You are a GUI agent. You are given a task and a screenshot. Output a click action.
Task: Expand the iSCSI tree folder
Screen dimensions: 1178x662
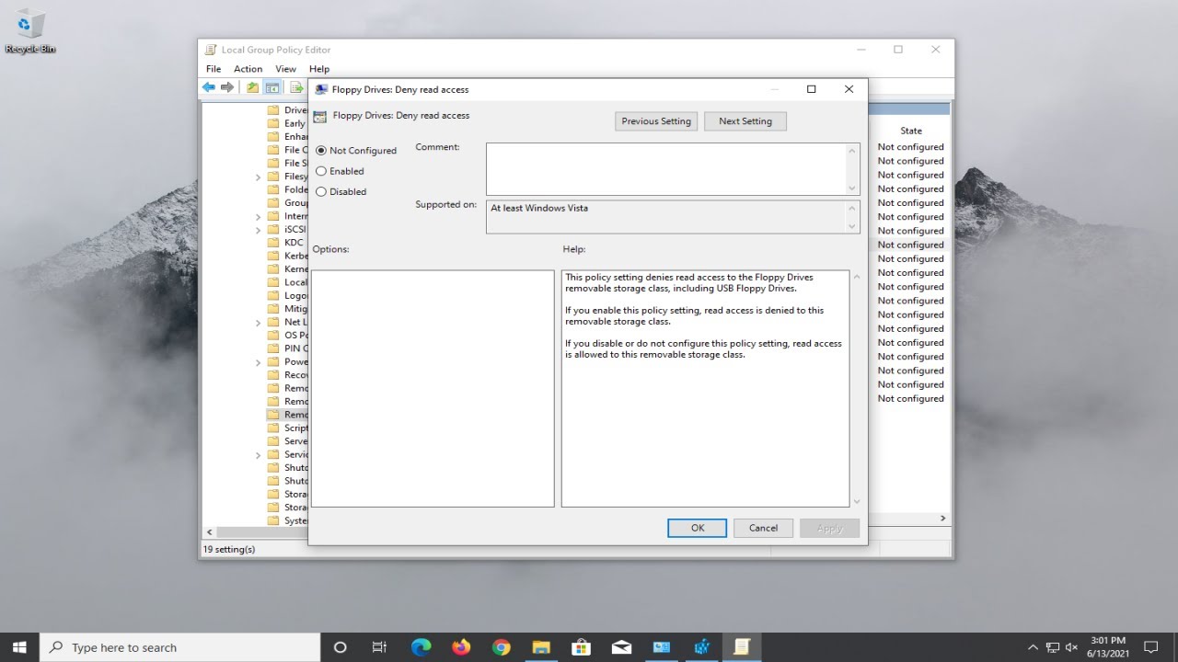tap(259, 230)
